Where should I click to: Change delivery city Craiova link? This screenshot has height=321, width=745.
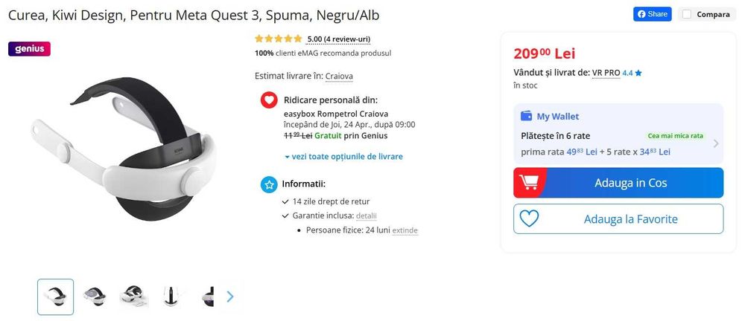pos(339,76)
